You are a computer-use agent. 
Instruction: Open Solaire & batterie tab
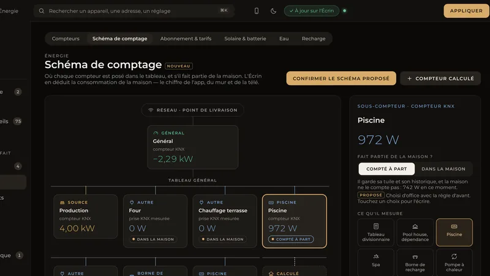click(x=246, y=39)
